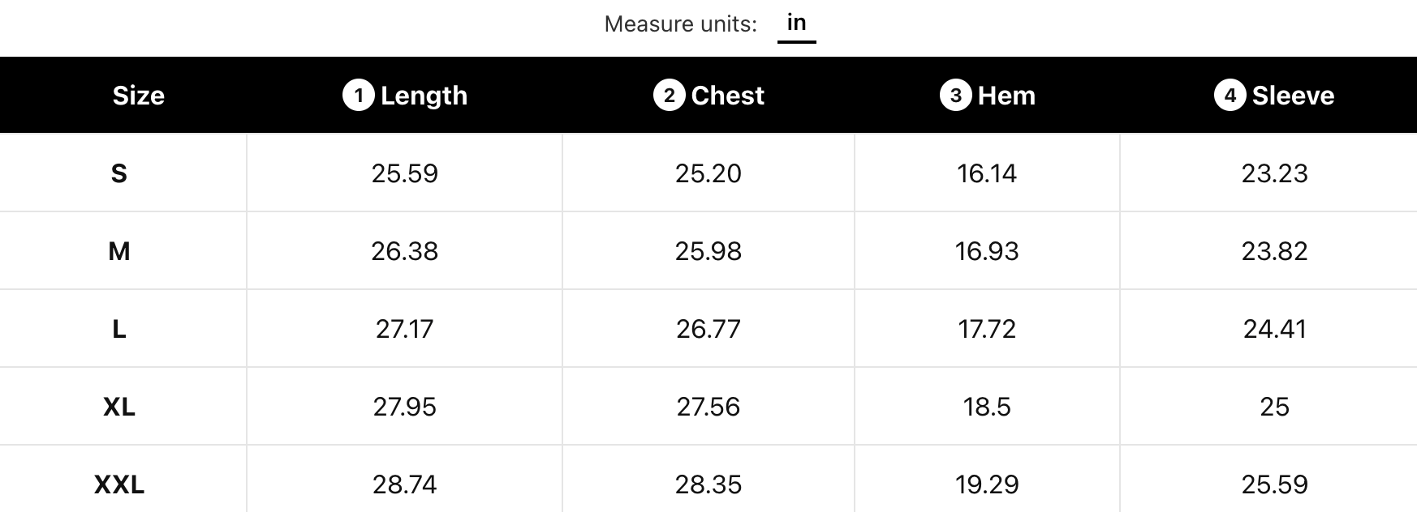Select the "in" measure unit tab

tap(796, 23)
